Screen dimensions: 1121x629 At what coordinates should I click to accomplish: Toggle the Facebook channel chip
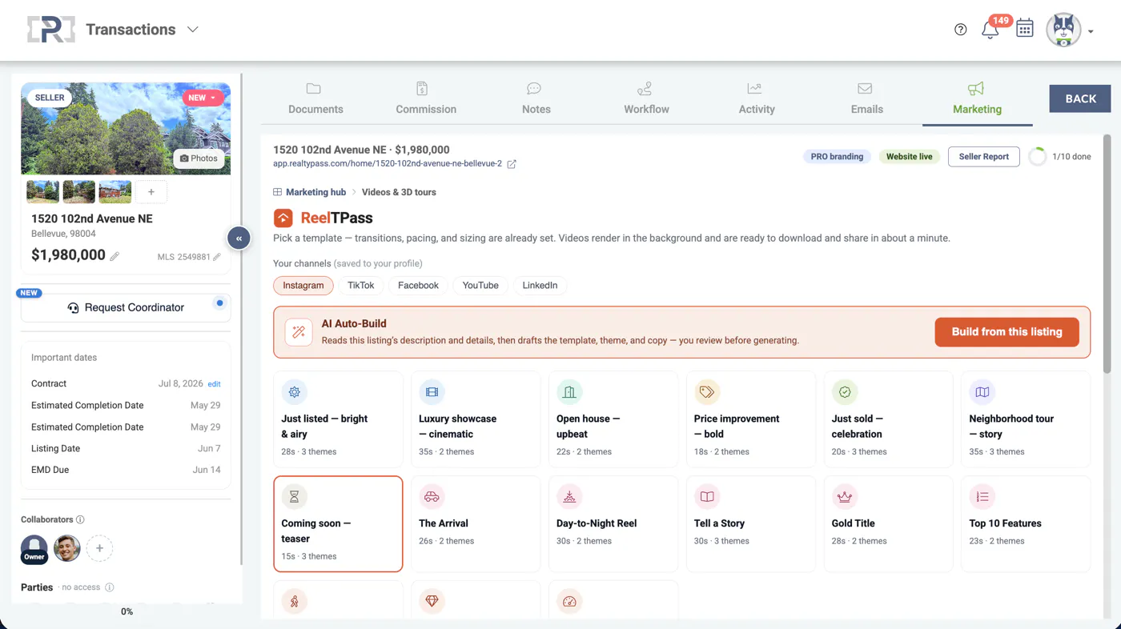[418, 286]
